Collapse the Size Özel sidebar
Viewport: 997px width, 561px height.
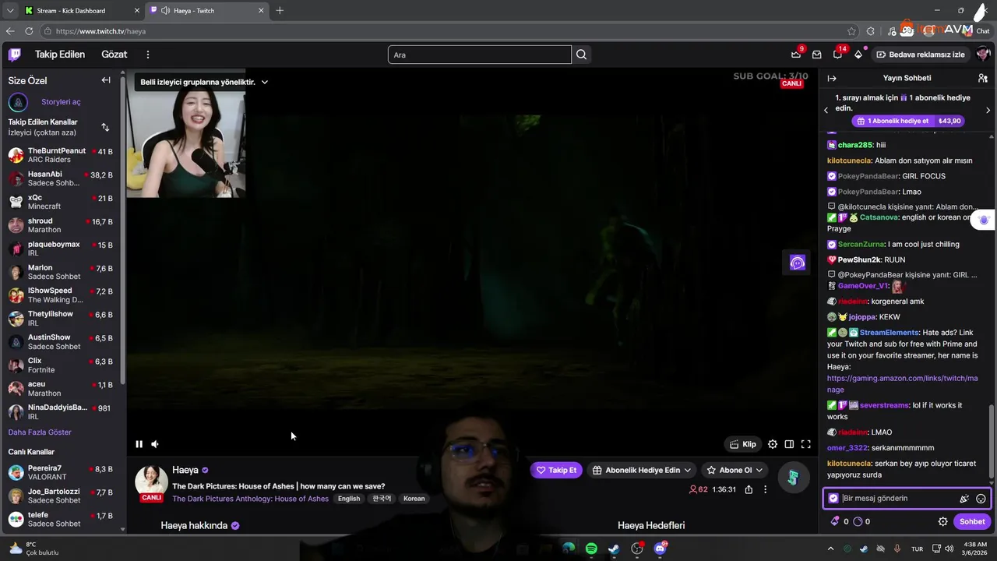coord(106,80)
